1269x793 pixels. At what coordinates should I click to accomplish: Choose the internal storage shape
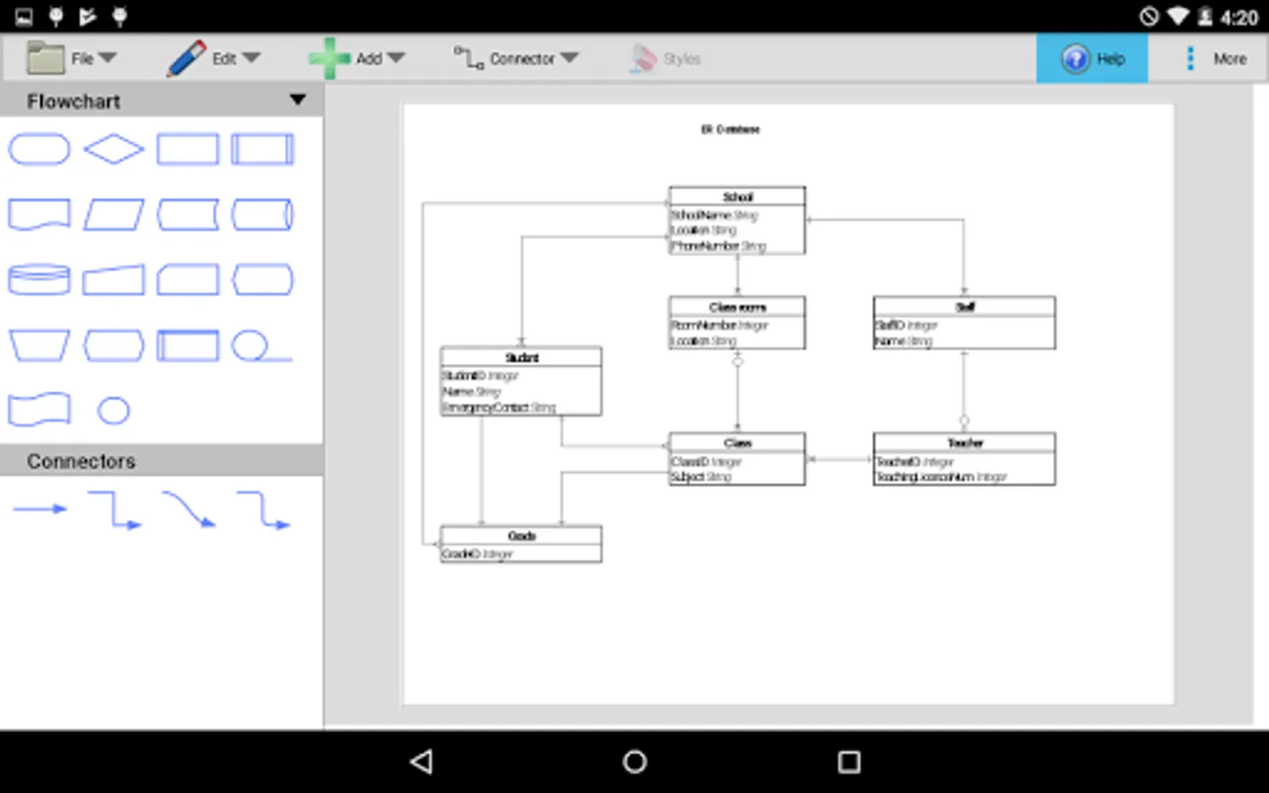click(188, 345)
